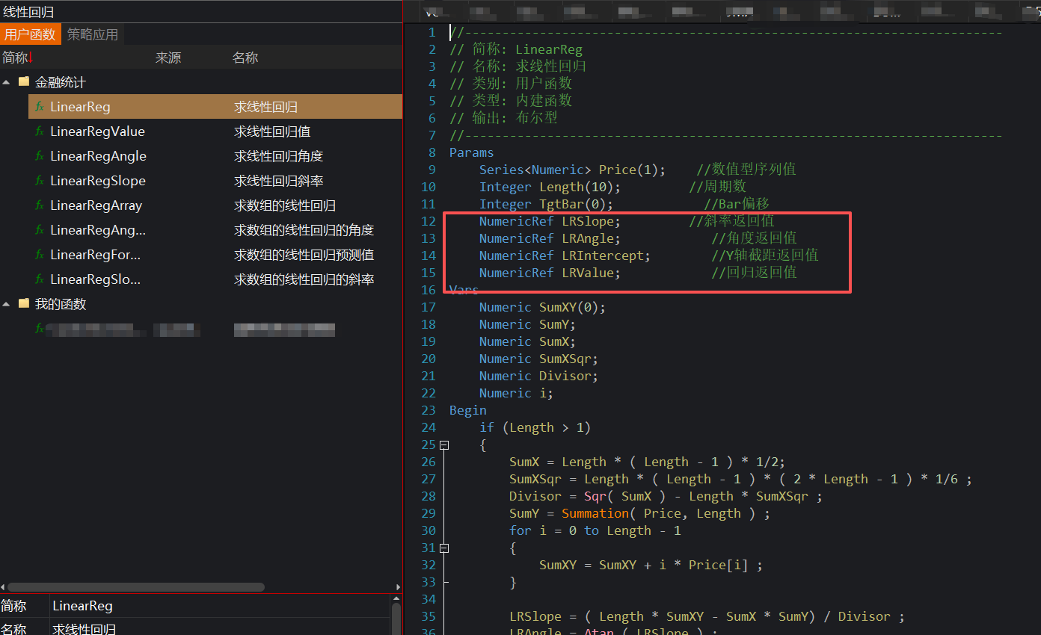The width and height of the screenshot is (1041, 635).
Task: Click the fx icon beside LinearRegAngle
Action: (x=40, y=156)
